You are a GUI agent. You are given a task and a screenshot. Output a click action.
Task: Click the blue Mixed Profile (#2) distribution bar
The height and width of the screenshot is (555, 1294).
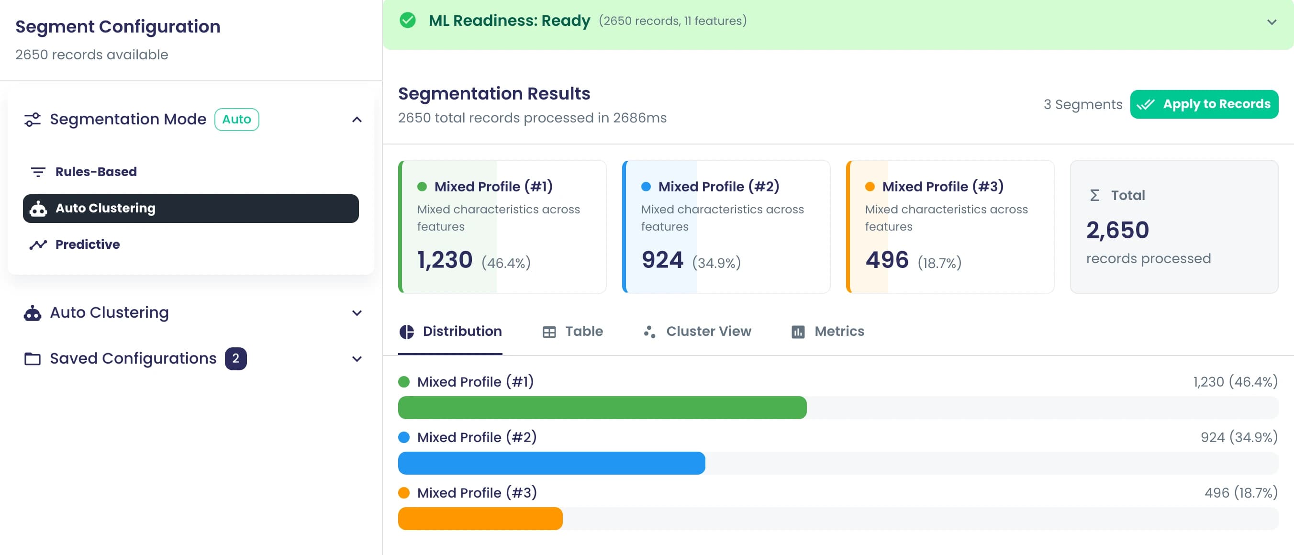pos(552,463)
